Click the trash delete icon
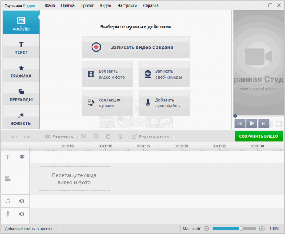Screen dimensions: 285x234 (x=120, y=136)
